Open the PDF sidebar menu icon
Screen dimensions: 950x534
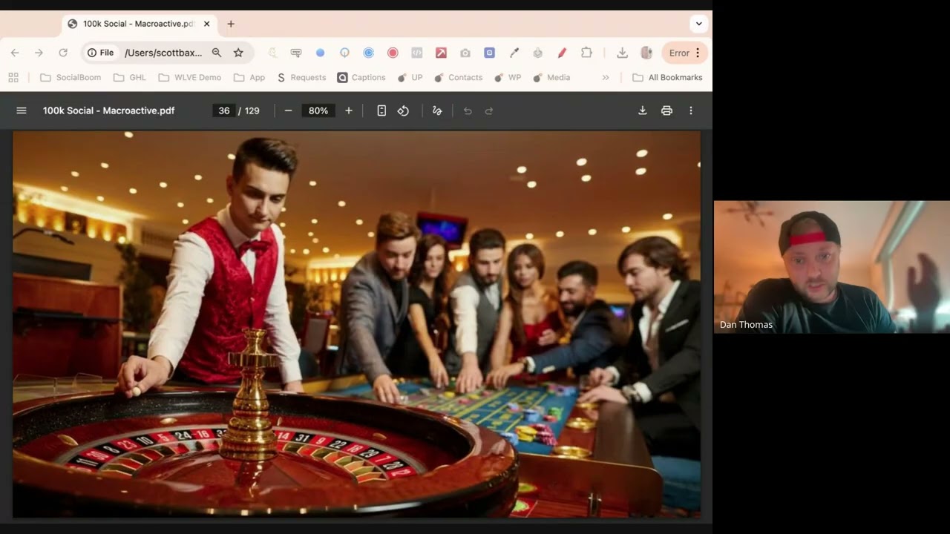point(22,111)
